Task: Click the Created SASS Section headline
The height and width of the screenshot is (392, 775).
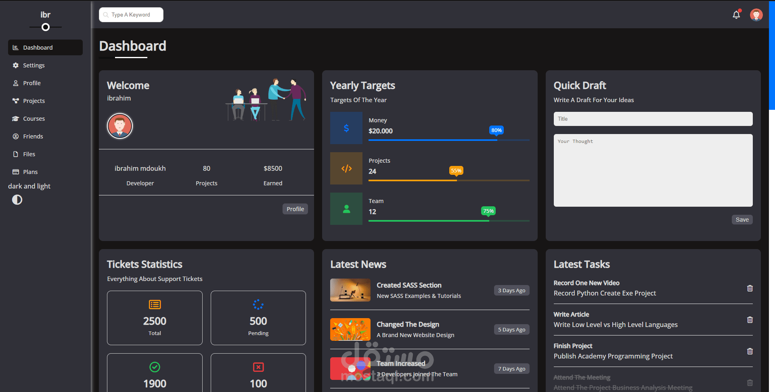Action: pyautogui.click(x=409, y=285)
